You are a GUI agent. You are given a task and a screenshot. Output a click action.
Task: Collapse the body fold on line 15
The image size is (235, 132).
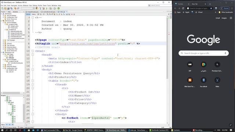pyautogui.click(x=33, y=70)
